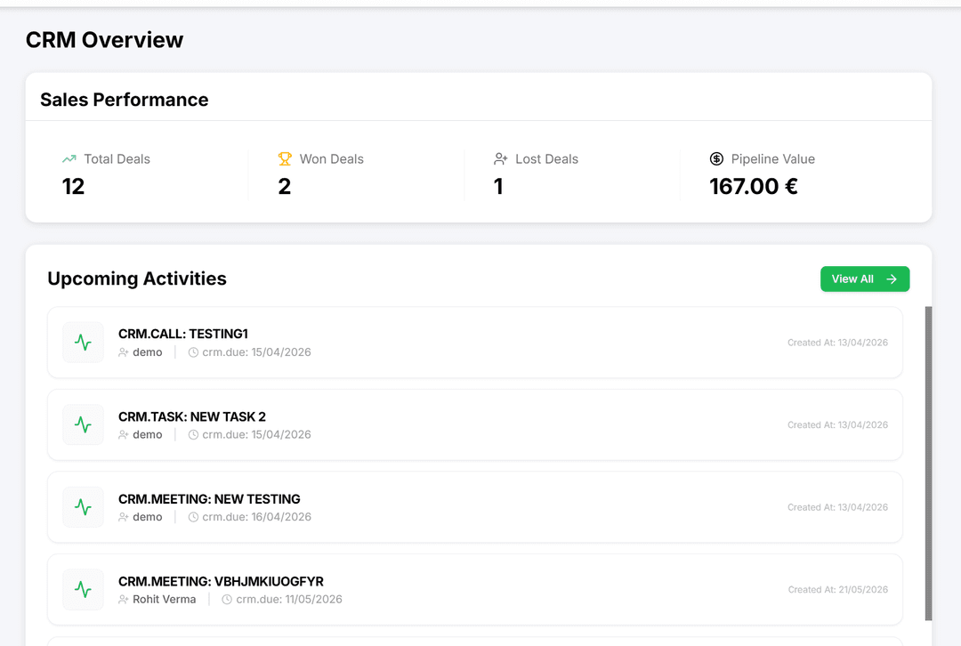The image size is (961, 646).
Task: Click the 167.00 € pipeline amount
Action: pos(754,186)
